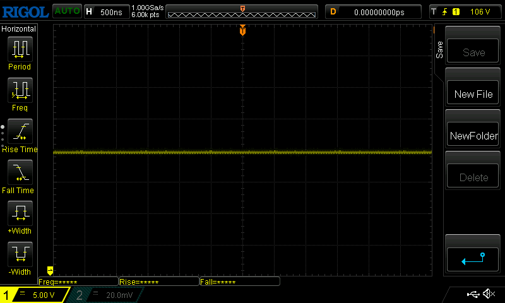Click the trigger level 106 V readout
The height and width of the screenshot is (303, 505).
click(x=480, y=12)
